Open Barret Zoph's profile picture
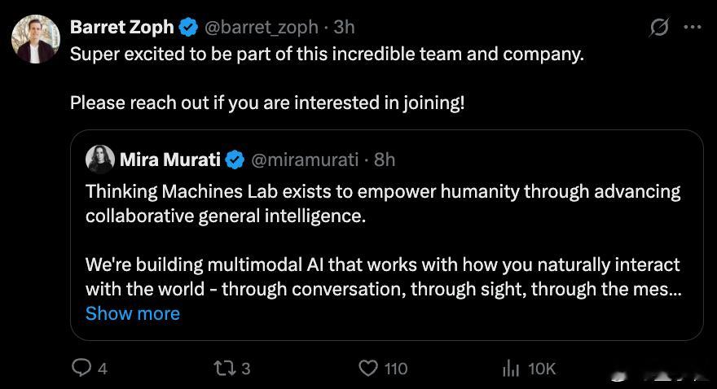 pyautogui.click(x=36, y=39)
